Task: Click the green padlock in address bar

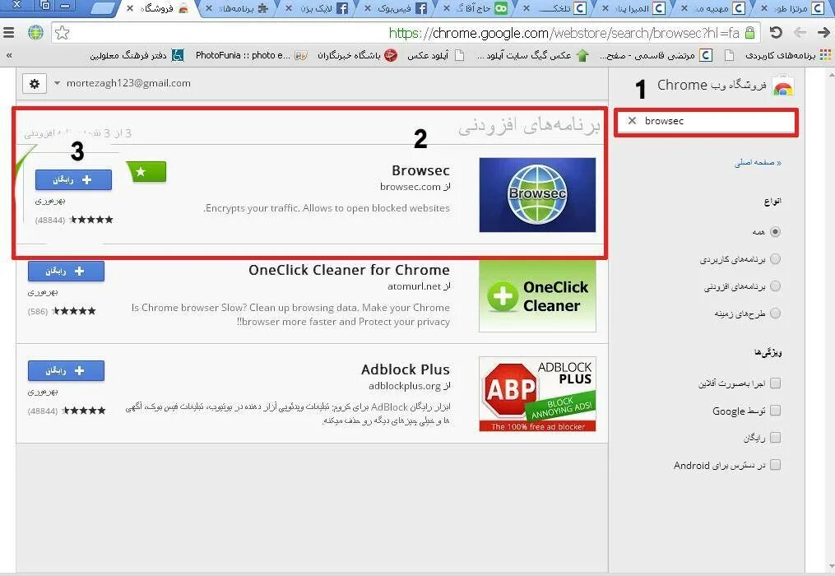Action: 749,33
